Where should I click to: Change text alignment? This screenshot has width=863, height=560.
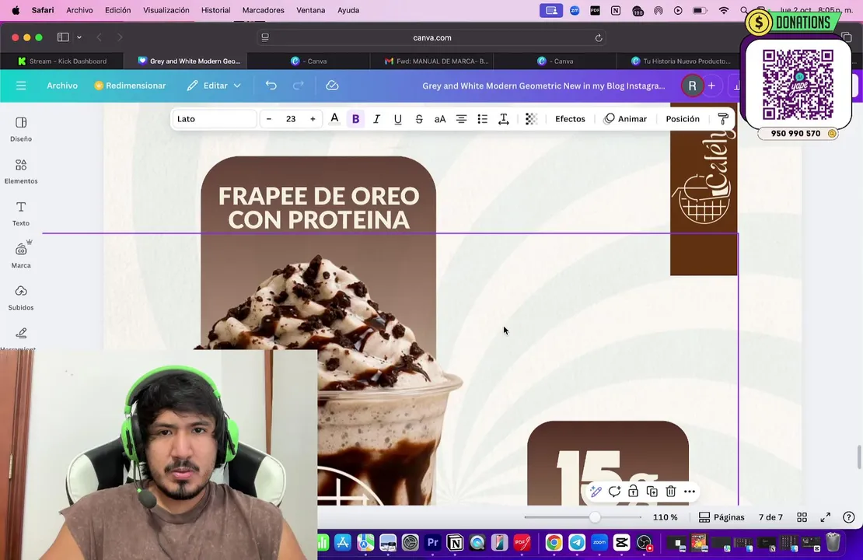click(461, 119)
